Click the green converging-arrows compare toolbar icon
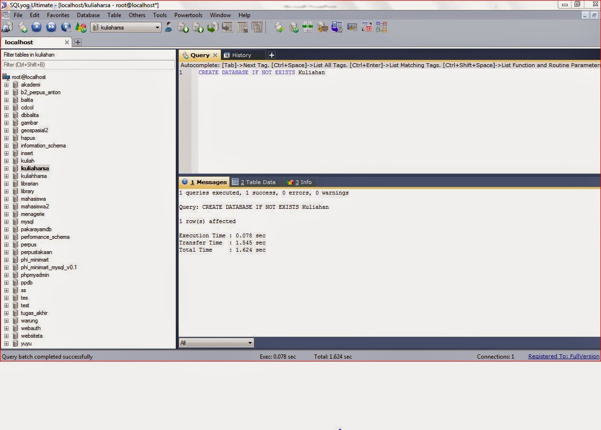 tap(308, 28)
